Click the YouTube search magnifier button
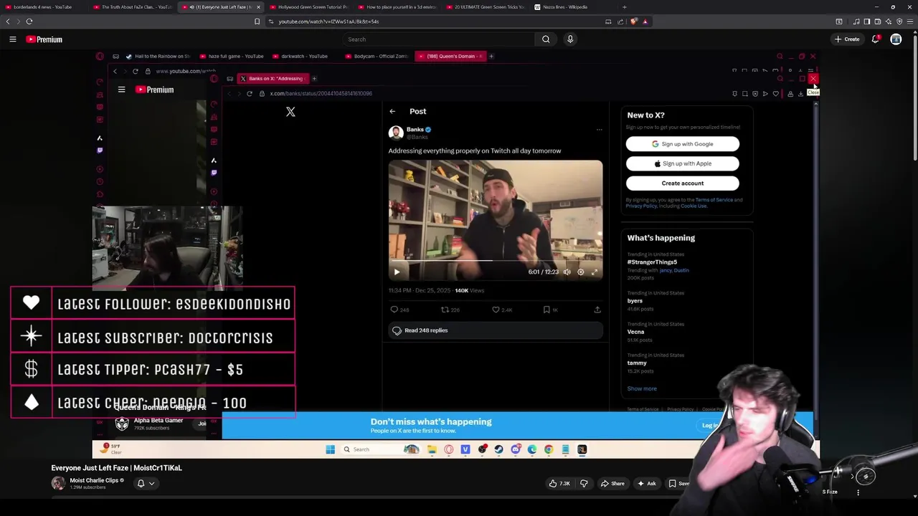Viewport: 918px width, 516px height. [x=546, y=39]
